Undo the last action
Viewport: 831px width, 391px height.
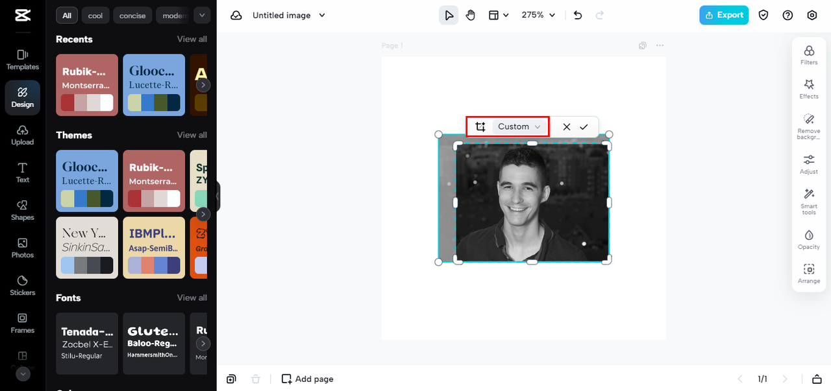pos(578,15)
